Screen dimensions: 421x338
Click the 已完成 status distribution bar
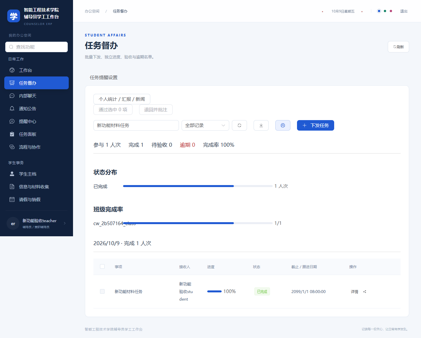pos(198,186)
